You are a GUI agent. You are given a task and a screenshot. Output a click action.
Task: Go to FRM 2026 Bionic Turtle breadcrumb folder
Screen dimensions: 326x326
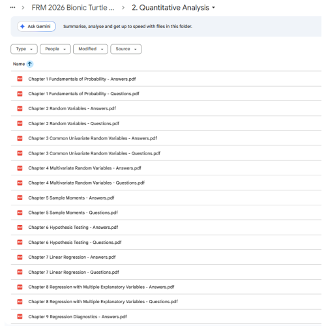click(73, 8)
